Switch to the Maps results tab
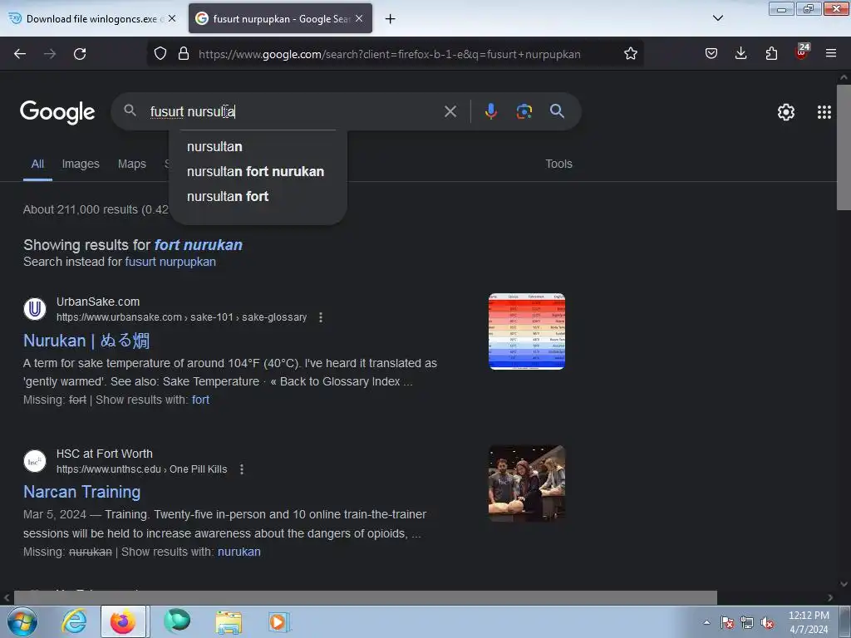The height and width of the screenshot is (638, 851). (132, 164)
